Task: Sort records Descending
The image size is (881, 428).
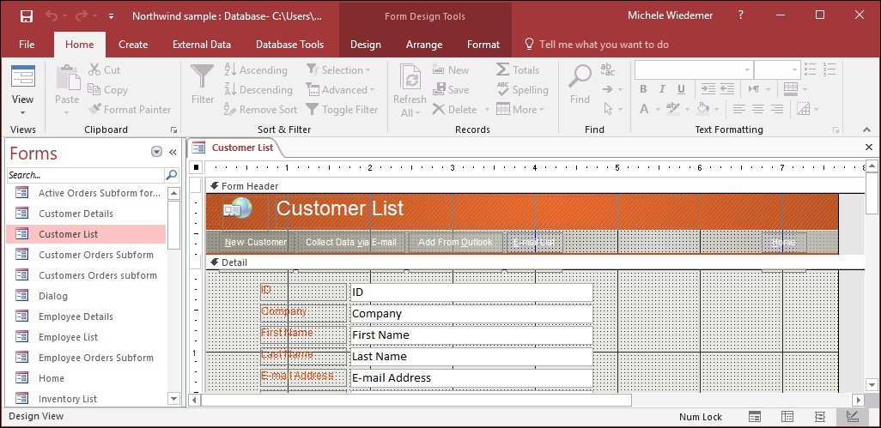Action: pos(258,90)
